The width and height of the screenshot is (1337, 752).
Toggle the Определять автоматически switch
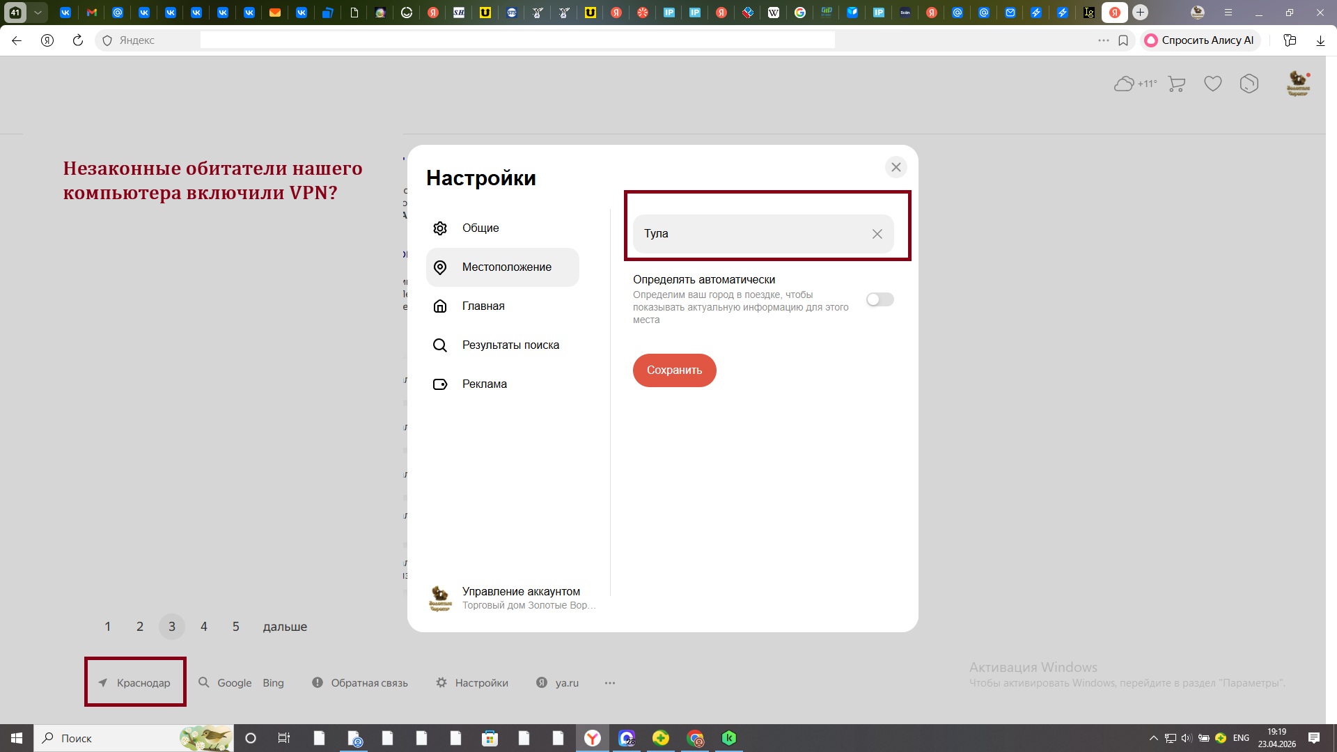(879, 299)
